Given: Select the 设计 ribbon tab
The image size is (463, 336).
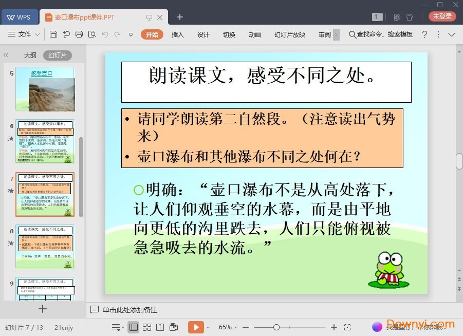Looking at the screenshot, I should [x=203, y=34].
